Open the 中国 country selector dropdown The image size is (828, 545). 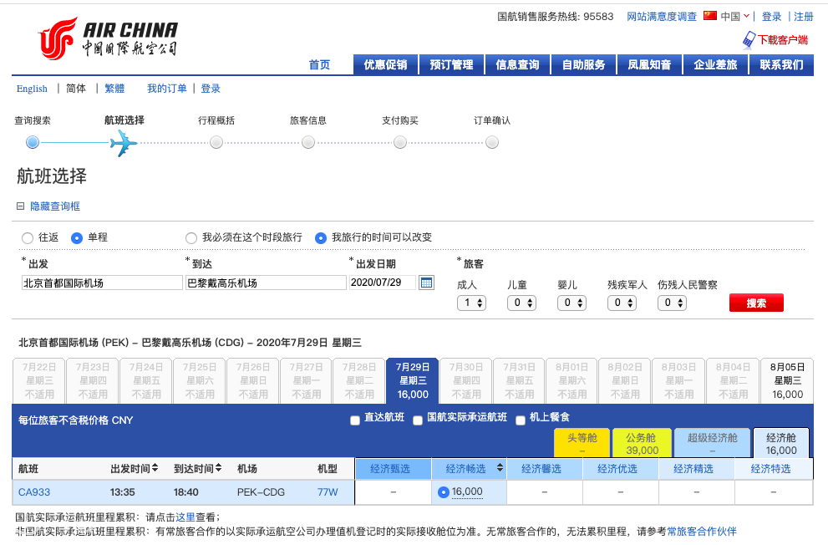pos(735,17)
